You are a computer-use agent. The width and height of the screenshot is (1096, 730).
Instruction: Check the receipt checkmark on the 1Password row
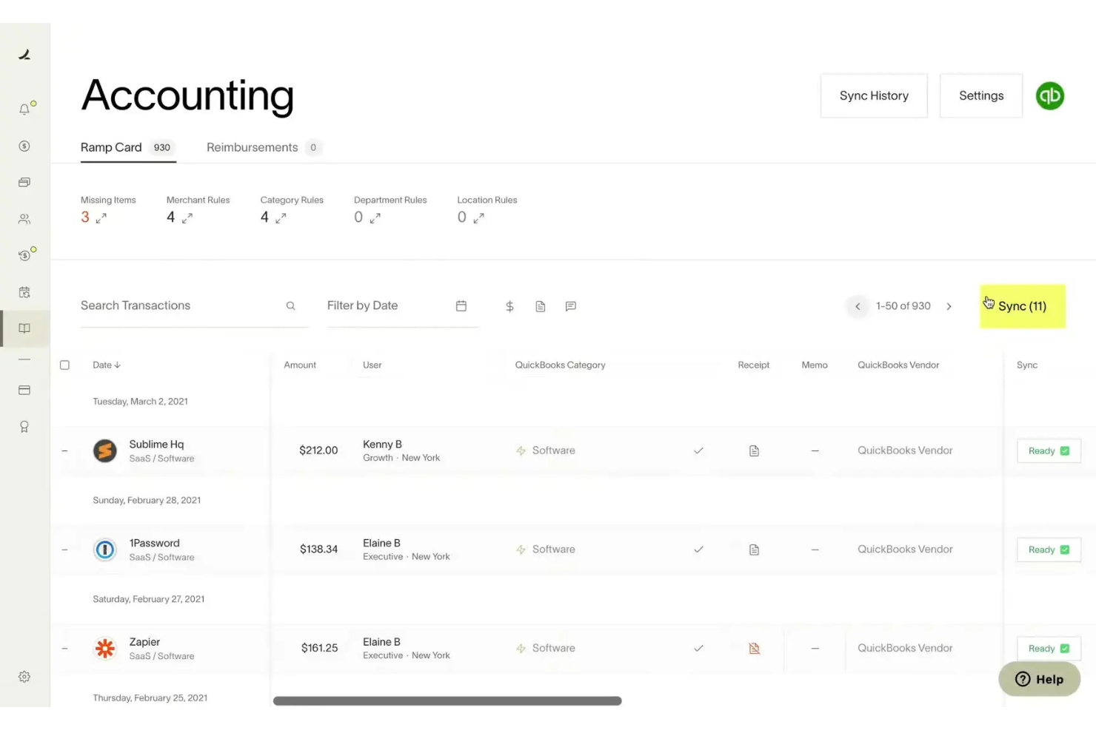coord(698,550)
